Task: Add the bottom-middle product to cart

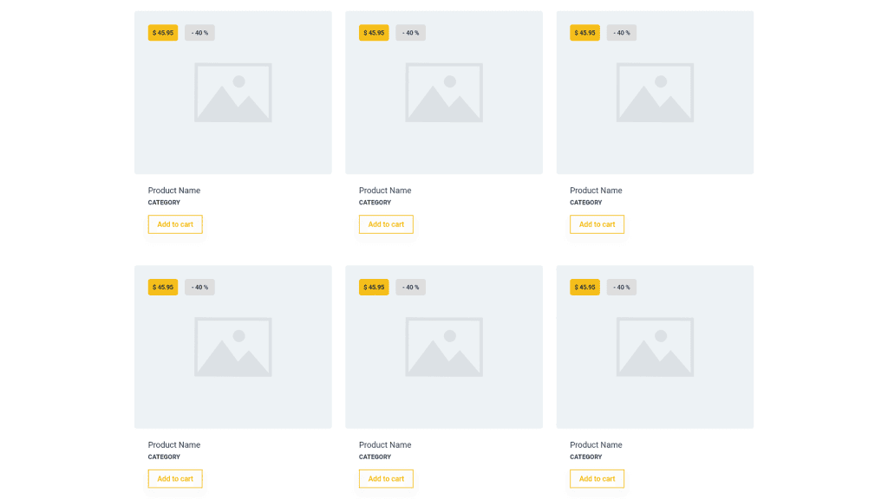Action: [386, 479]
